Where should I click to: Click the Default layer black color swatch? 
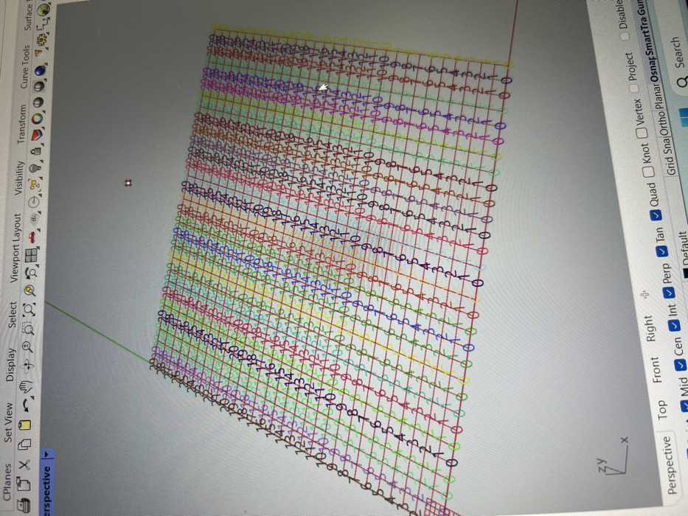coord(687,273)
